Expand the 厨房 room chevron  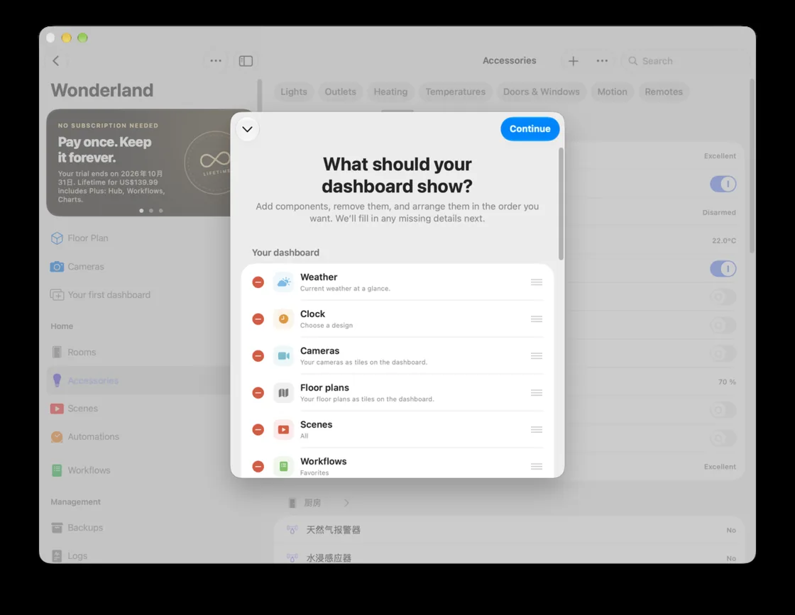tap(346, 503)
